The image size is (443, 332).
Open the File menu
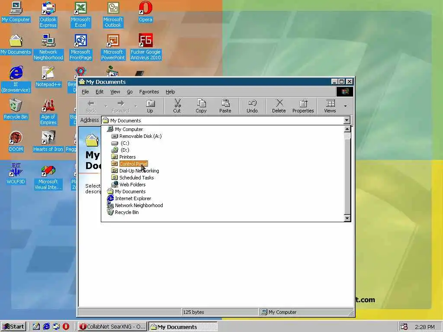tap(85, 92)
